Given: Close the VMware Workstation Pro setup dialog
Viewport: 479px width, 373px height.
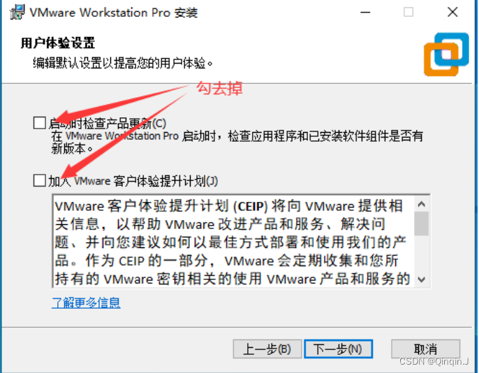Looking at the screenshot, I should pos(452,13).
